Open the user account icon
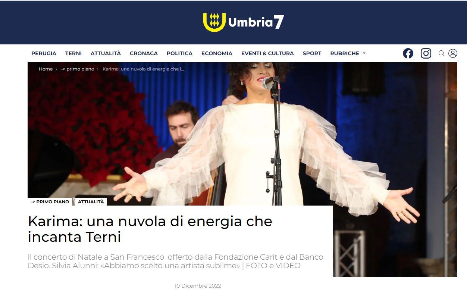This screenshot has height=291, width=467. pos(453,53)
